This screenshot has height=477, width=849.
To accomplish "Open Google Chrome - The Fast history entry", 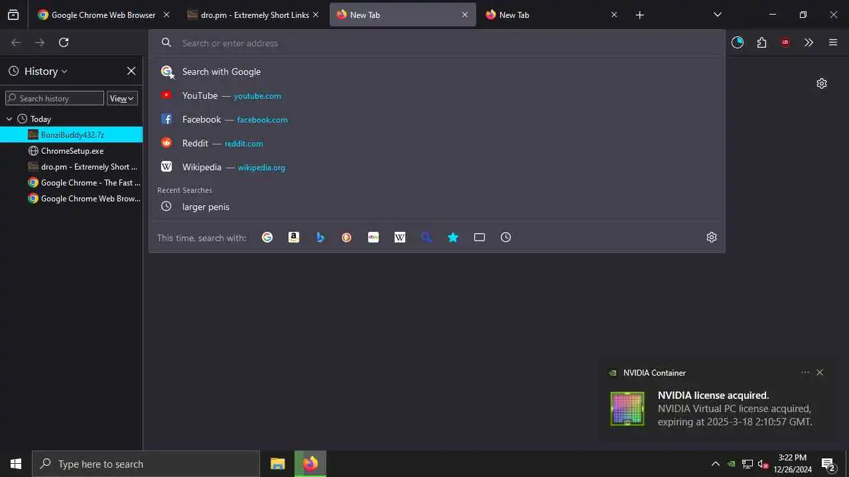I will 72,183.
